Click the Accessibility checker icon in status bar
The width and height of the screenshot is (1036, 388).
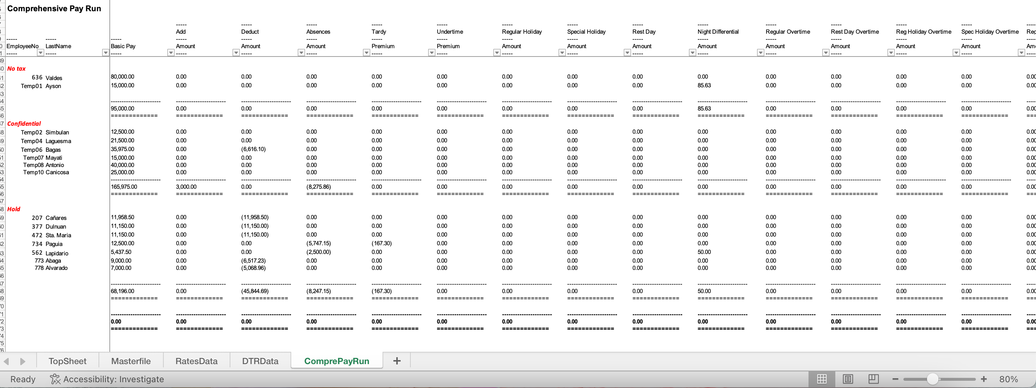pos(55,379)
